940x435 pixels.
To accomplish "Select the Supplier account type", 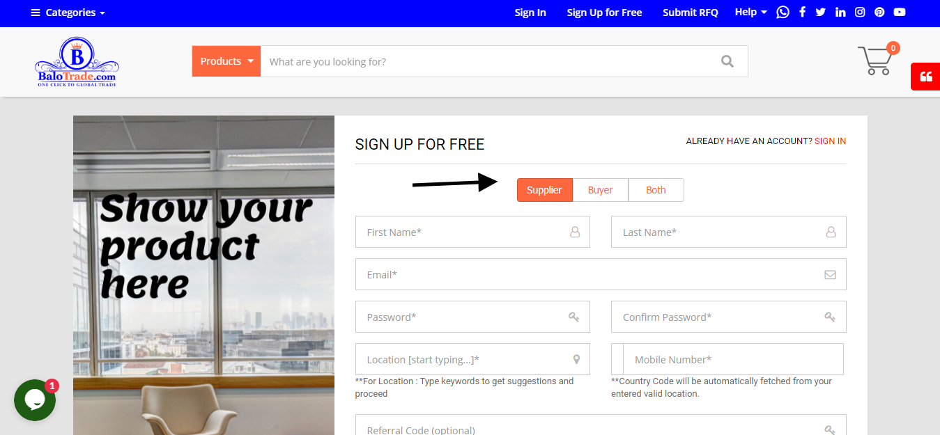I will pos(544,190).
